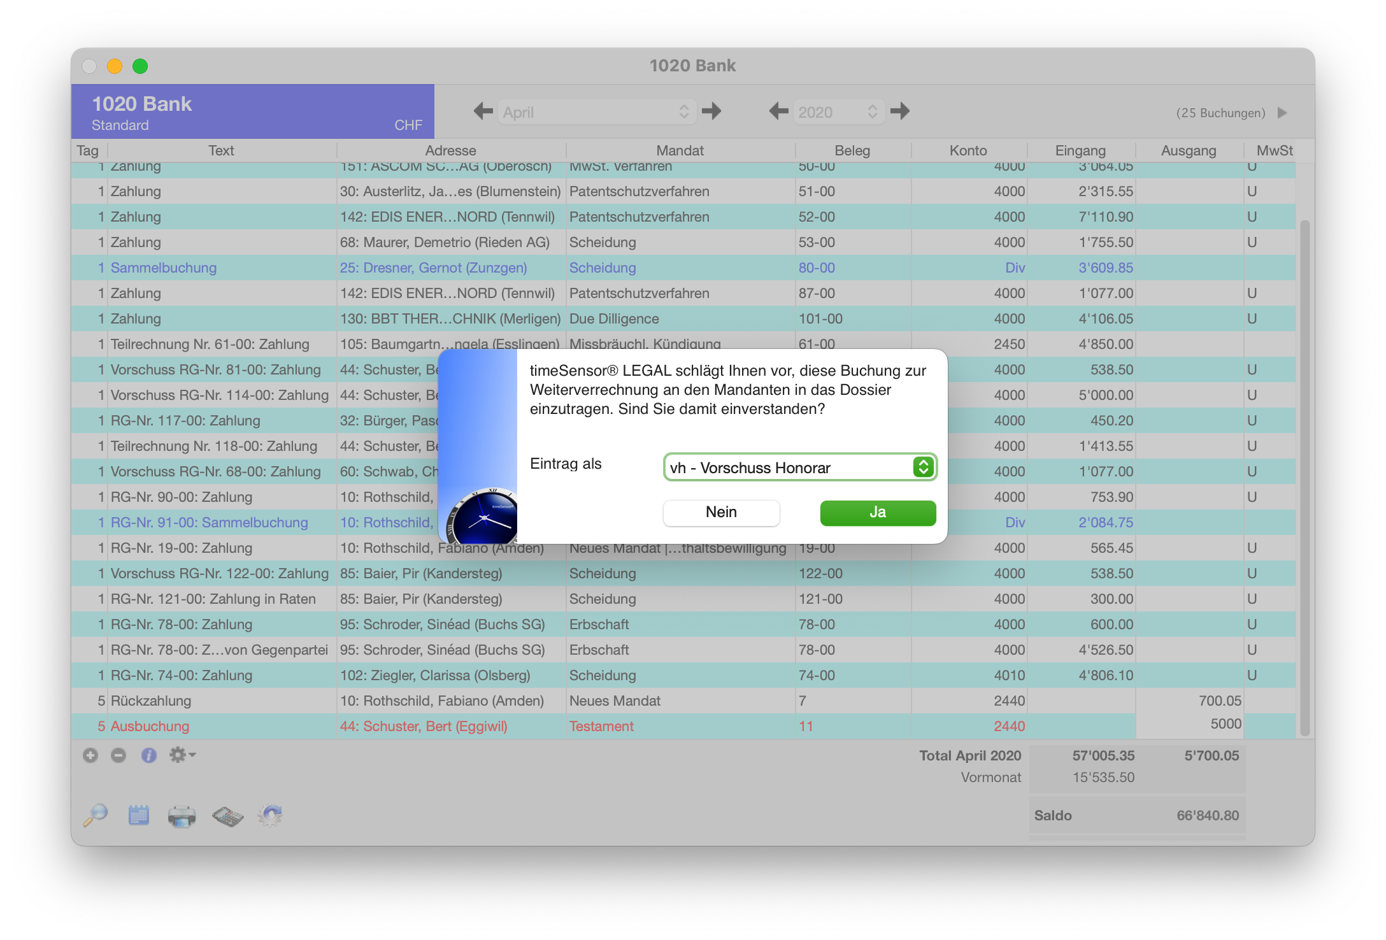Image resolution: width=1386 pixels, height=940 pixels.
Task: Select the Rückzahlung row
Action: click(683, 701)
